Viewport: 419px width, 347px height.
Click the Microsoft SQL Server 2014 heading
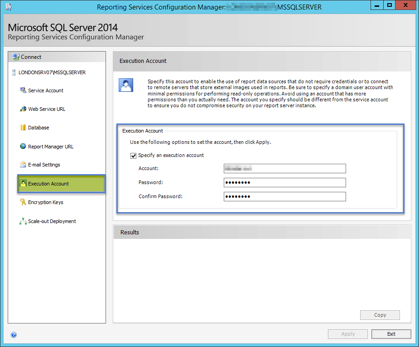63,28
